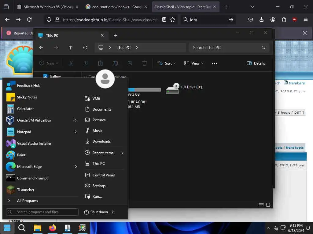Launch Visual Studio Installer
The height and width of the screenshot is (234, 313).
click(x=41, y=143)
